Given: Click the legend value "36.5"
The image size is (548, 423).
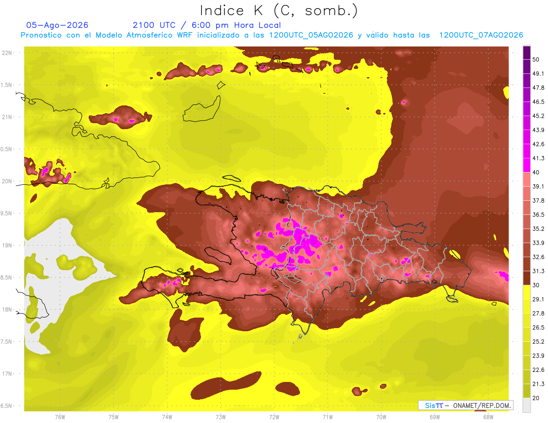Looking at the screenshot, I should click(x=538, y=214).
